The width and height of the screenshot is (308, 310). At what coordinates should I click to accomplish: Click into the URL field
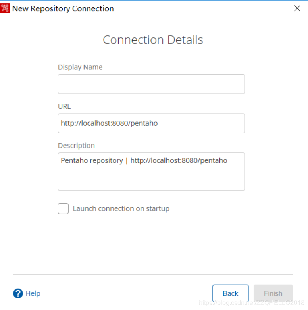[152, 123]
